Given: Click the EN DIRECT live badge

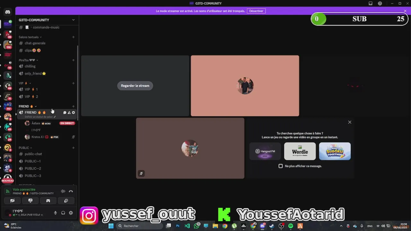Looking at the screenshot, I should coord(67,123).
